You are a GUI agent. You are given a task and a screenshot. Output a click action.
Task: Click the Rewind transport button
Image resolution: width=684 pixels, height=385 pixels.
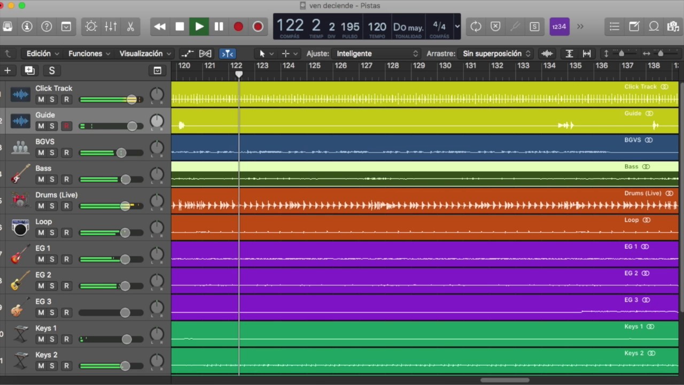[160, 26]
